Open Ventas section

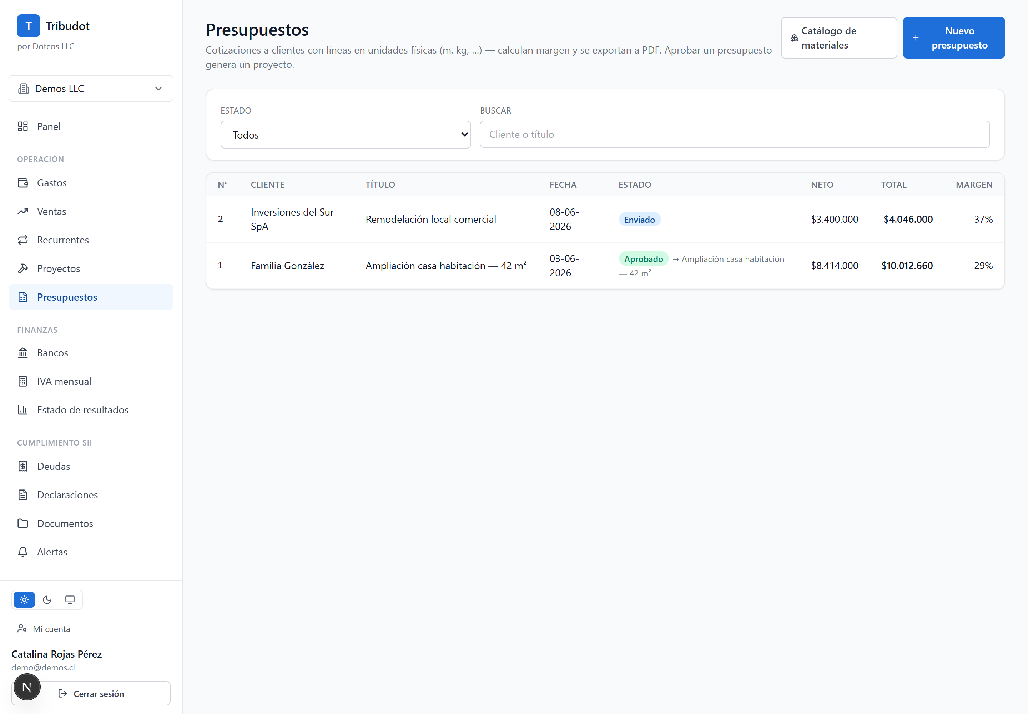(91, 212)
